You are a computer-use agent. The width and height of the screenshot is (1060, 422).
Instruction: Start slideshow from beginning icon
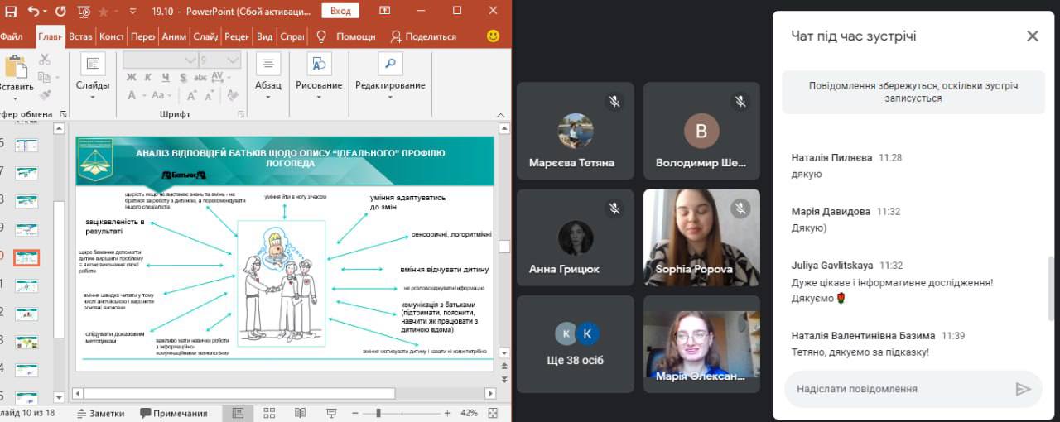click(x=84, y=12)
